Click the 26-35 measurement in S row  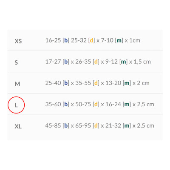[x=83, y=62]
